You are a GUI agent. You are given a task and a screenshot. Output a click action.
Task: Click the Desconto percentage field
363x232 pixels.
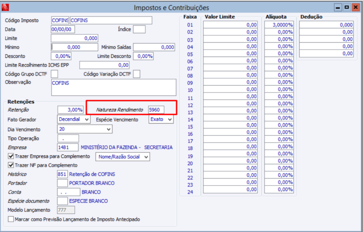[61, 56]
